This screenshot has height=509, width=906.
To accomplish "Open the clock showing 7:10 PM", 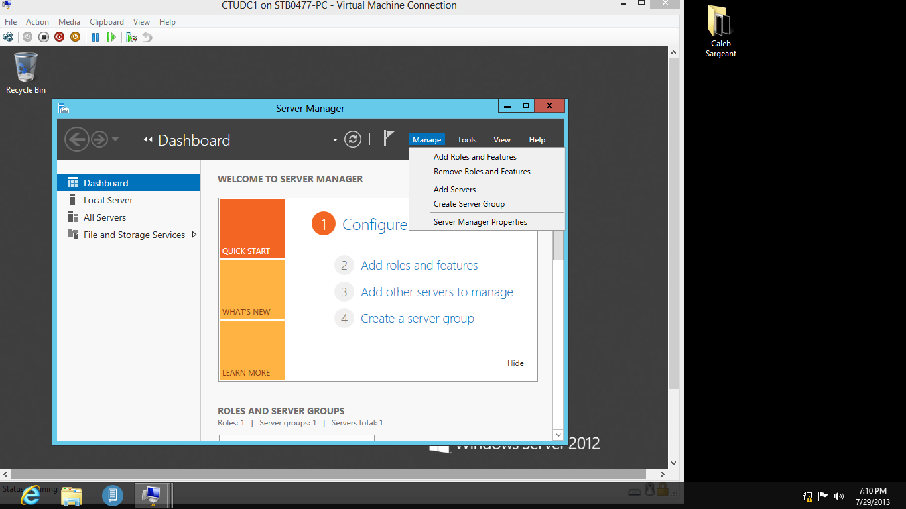I will tap(873, 496).
